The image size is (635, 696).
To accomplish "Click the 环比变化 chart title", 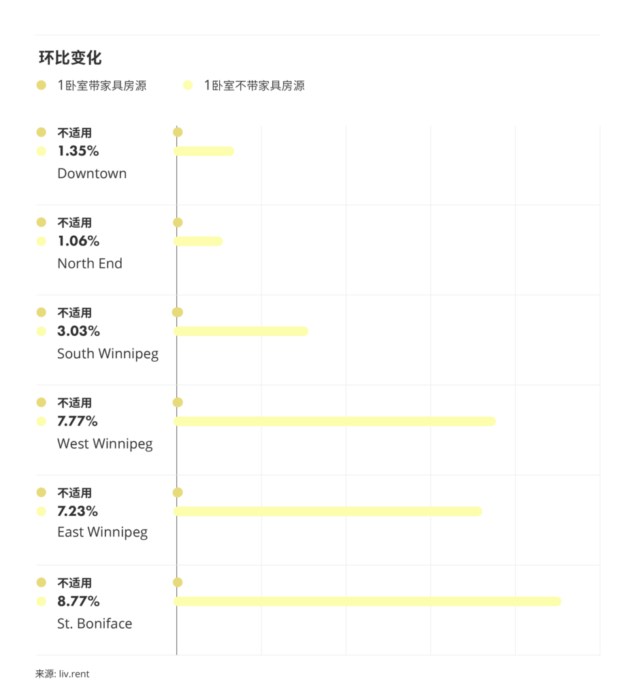I will (70, 58).
